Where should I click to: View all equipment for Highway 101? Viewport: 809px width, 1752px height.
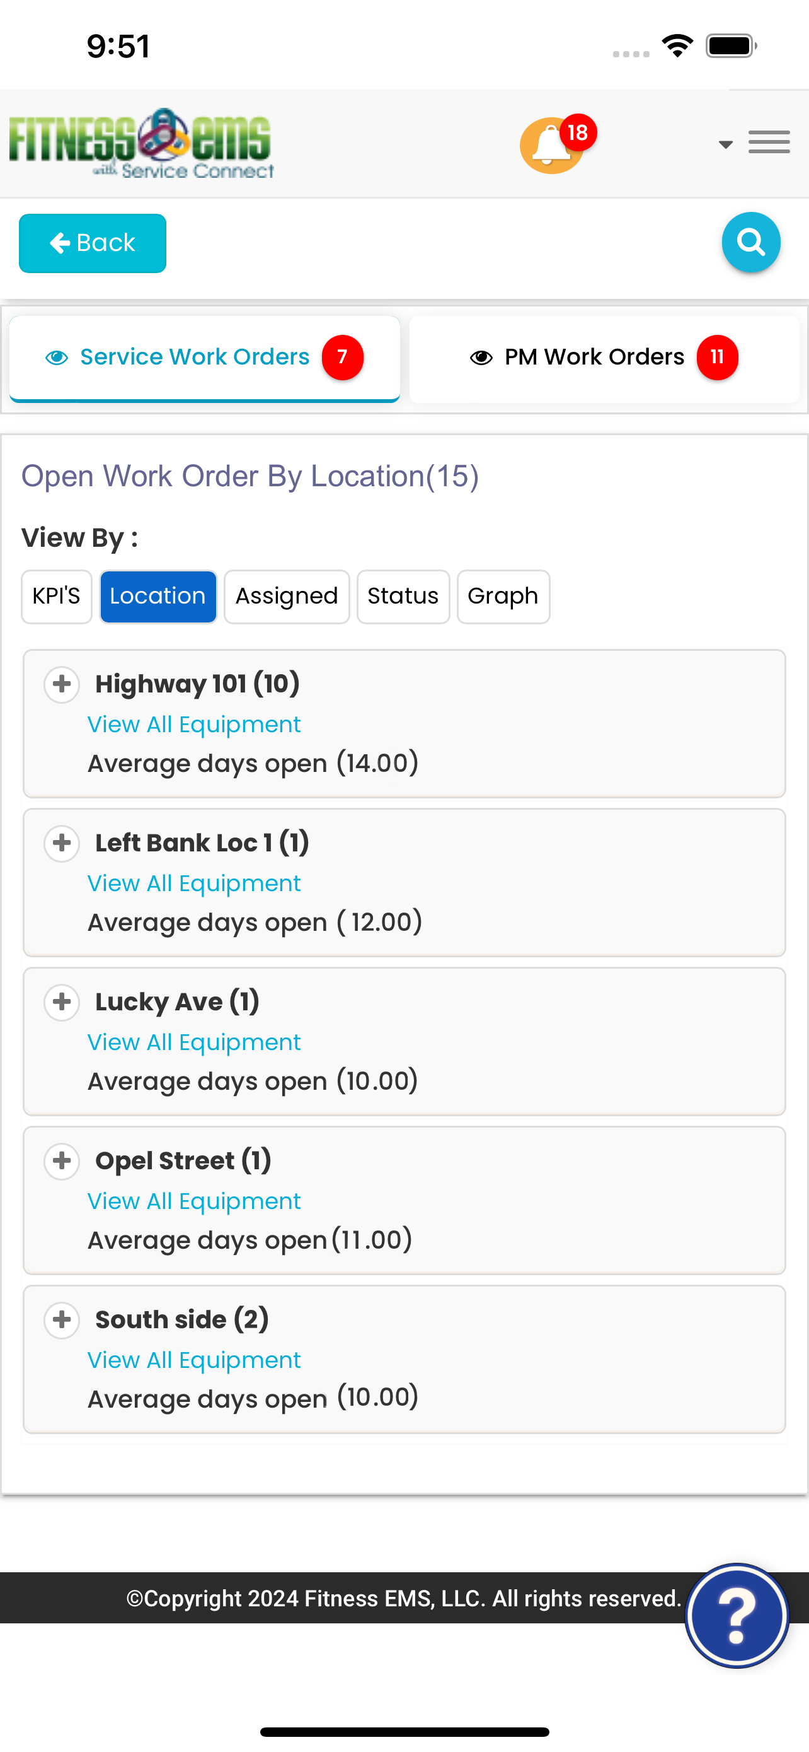[193, 725]
